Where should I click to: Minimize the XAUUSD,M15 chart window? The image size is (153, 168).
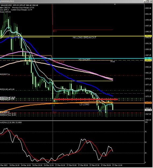tap(145, 1)
